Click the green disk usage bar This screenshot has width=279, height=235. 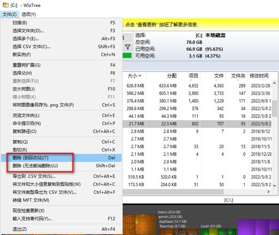[127, 55]
